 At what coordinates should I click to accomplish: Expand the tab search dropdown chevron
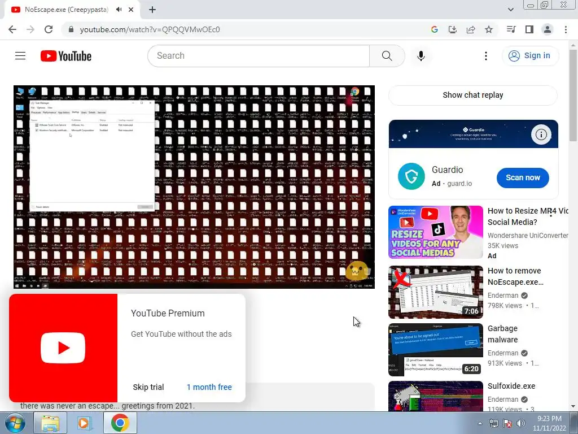[x=510, y=10]
